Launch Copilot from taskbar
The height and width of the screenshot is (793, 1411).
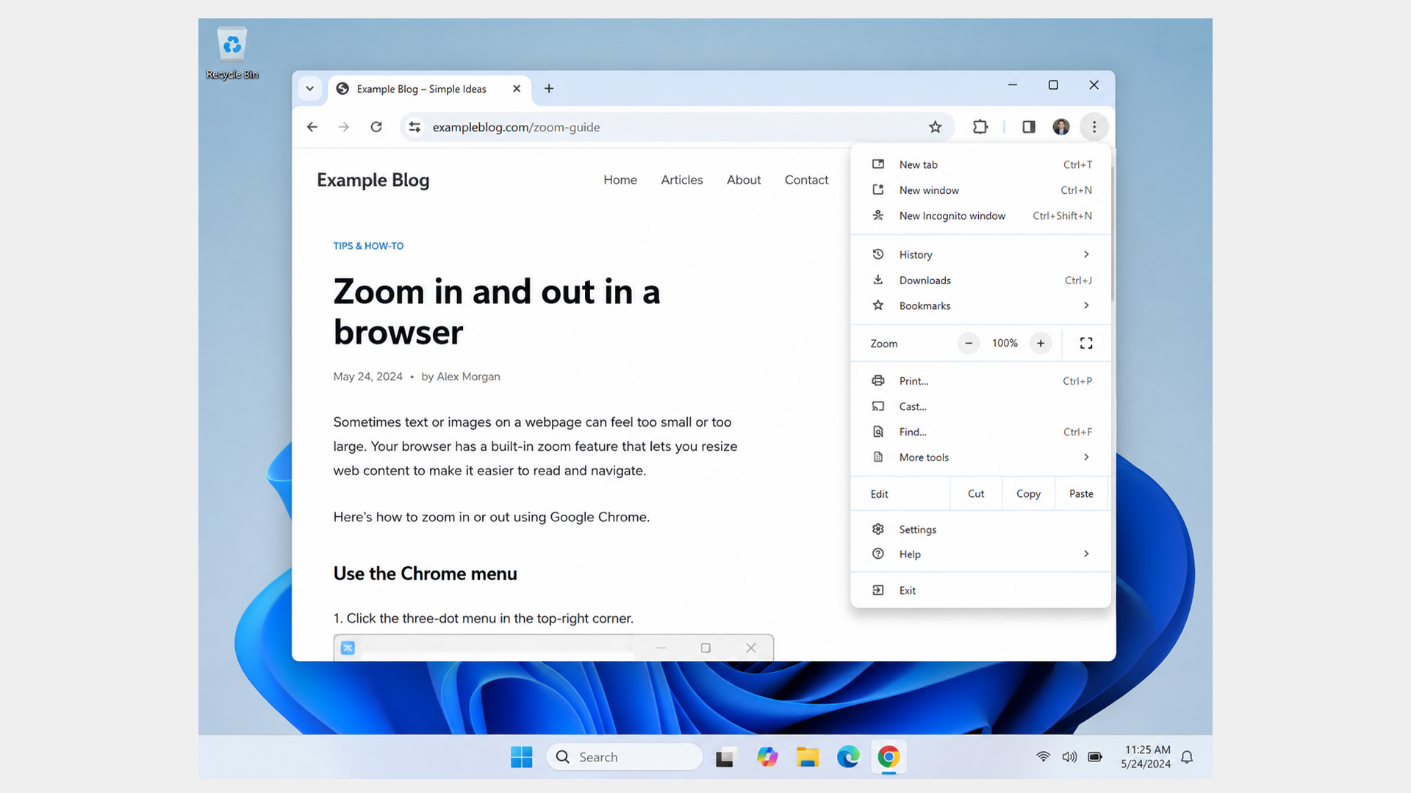[x=767, y=757]
